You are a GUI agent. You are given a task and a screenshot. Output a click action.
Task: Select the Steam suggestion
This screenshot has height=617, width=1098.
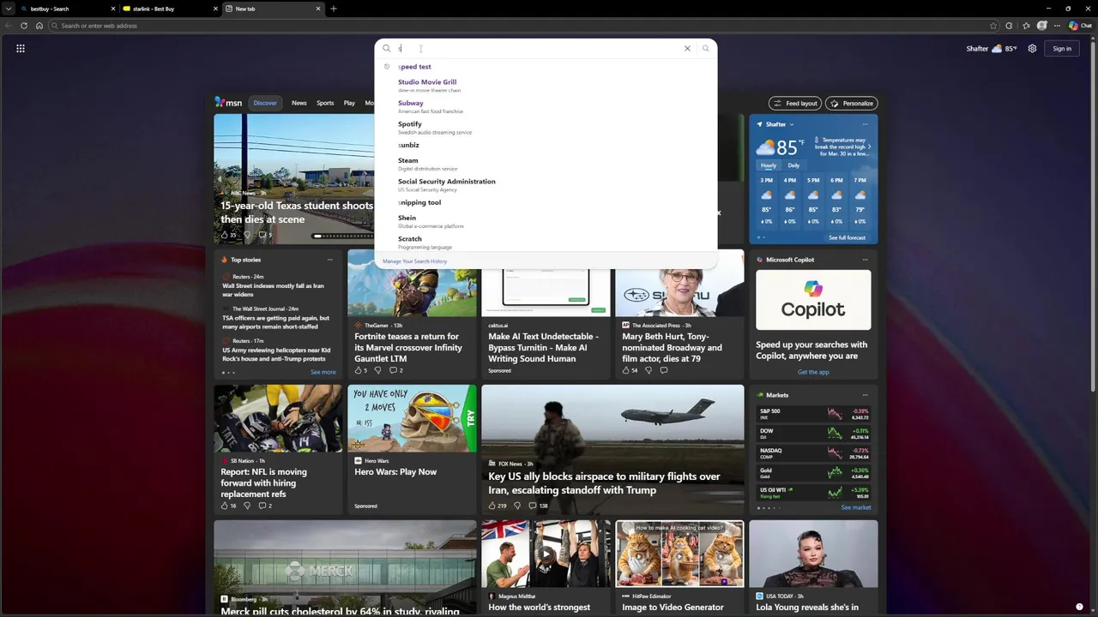pyautogui.click(x=546, y=164)
